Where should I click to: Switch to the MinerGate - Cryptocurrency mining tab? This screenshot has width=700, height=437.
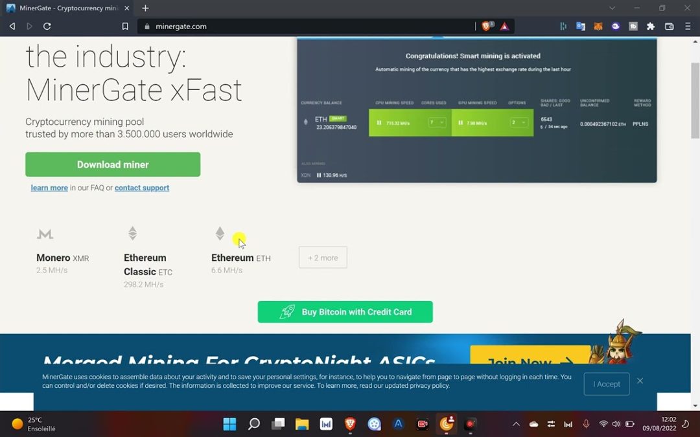pos(68,8)
